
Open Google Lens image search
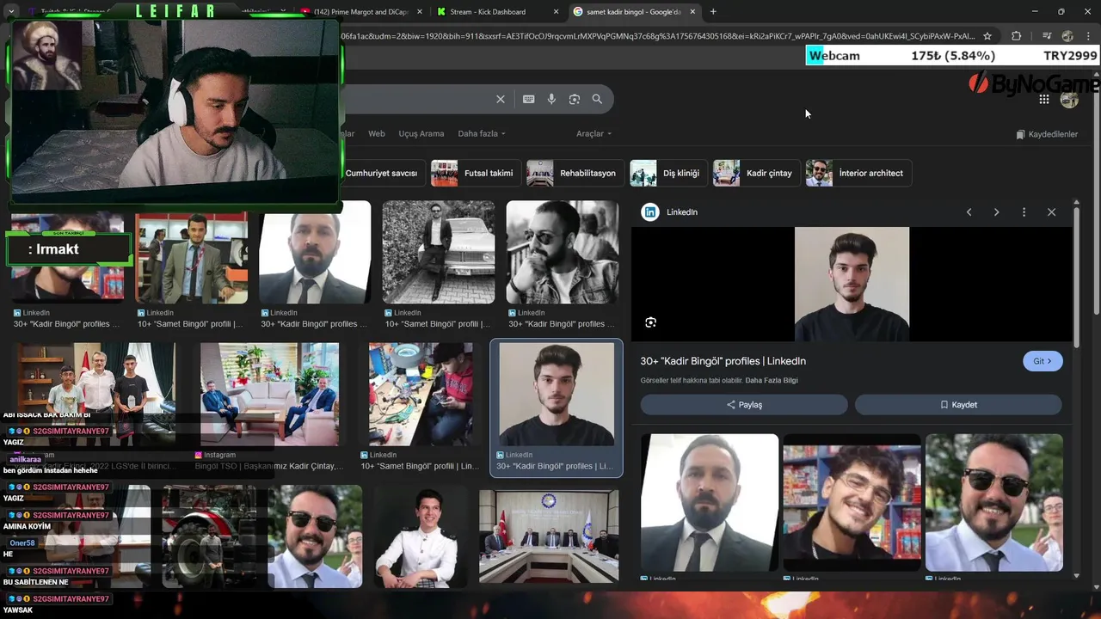tap(575, 99)
